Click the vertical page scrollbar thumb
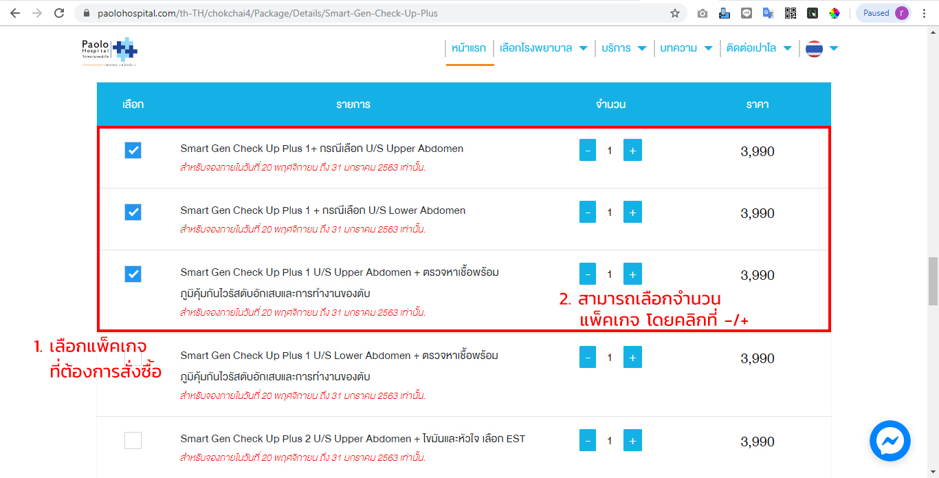 pos(933,281)
